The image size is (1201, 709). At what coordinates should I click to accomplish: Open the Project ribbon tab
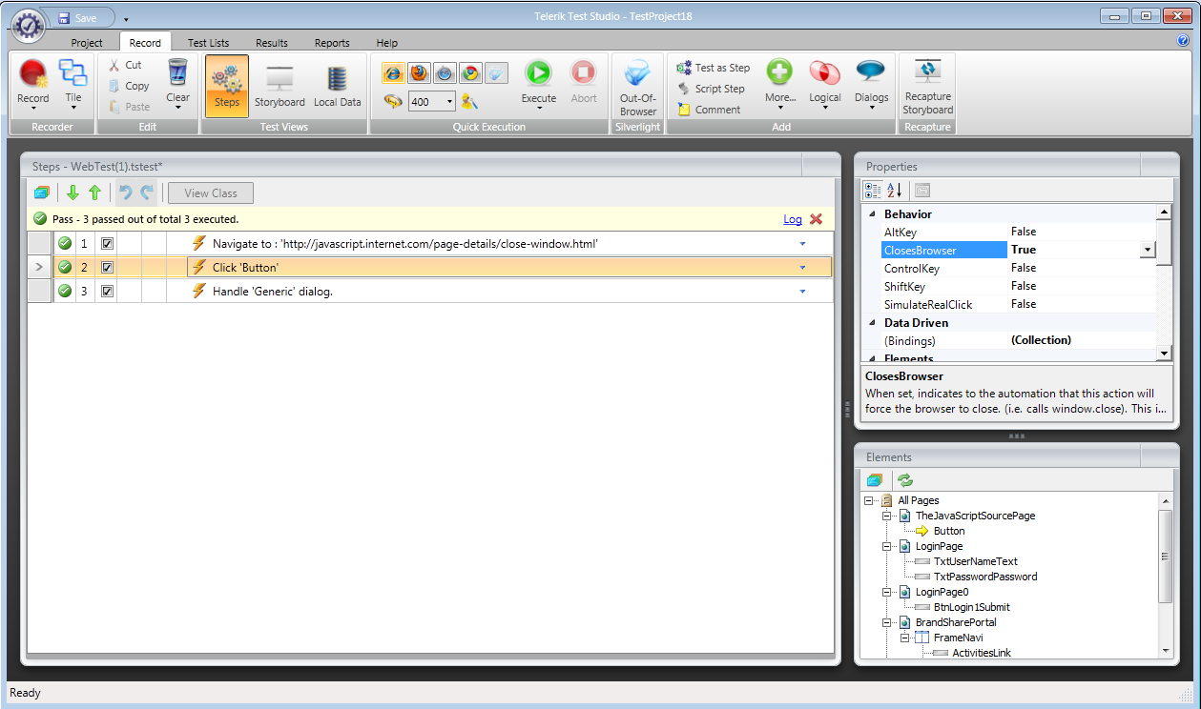tap(87, 43)
